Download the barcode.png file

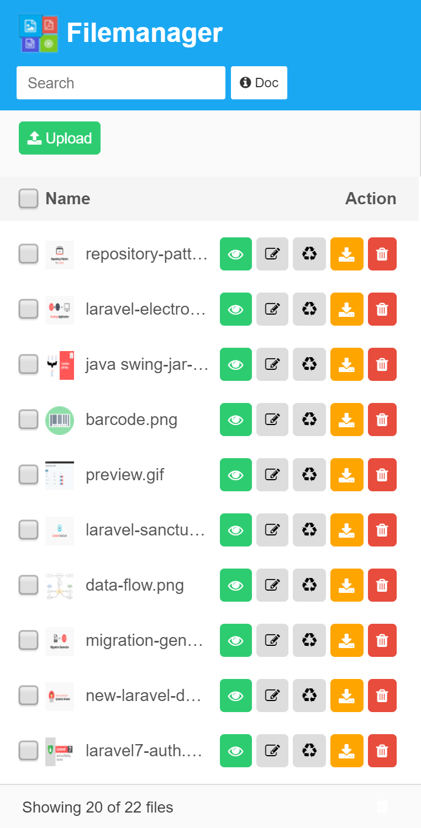tap(346, 420)
